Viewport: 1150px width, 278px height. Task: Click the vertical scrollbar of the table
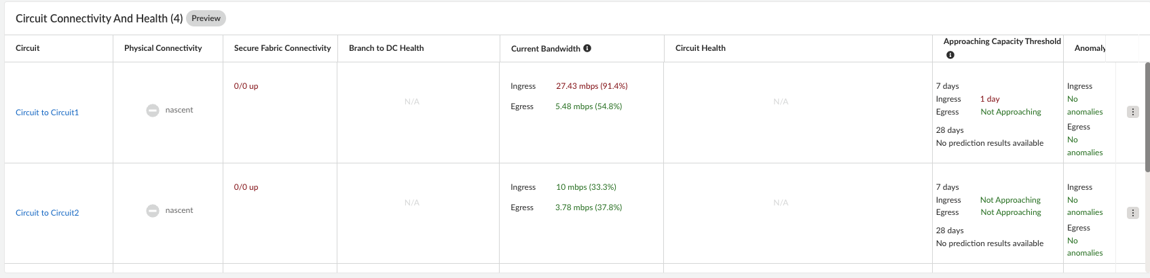pos(1147,117)
